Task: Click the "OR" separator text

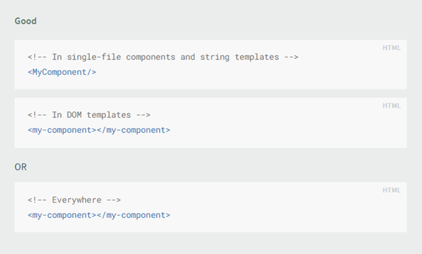Action: pos(21,167)
